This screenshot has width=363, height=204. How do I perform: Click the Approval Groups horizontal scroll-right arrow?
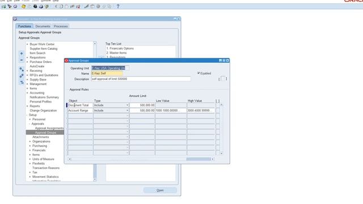(213, 159)
